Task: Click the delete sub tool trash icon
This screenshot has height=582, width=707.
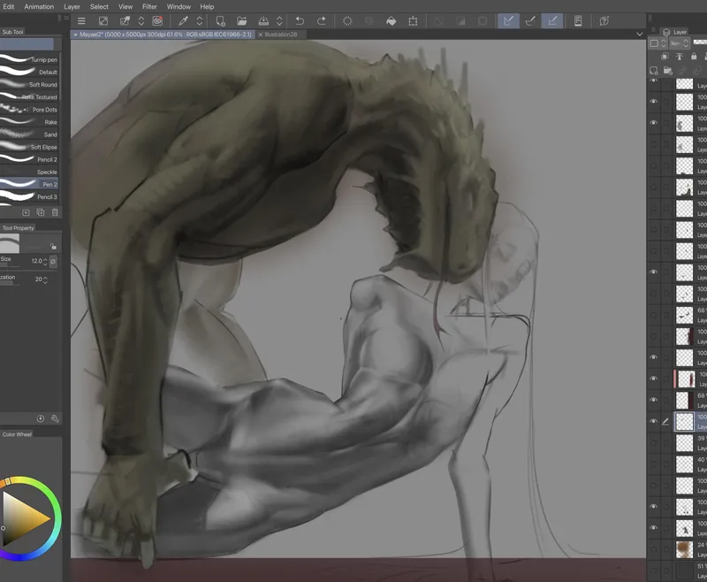Action: coord(55,212)
